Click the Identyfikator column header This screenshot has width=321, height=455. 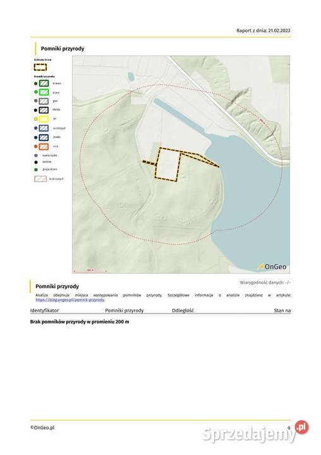(44, 310)
